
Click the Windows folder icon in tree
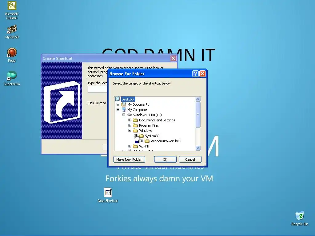[x=135, y=130]
